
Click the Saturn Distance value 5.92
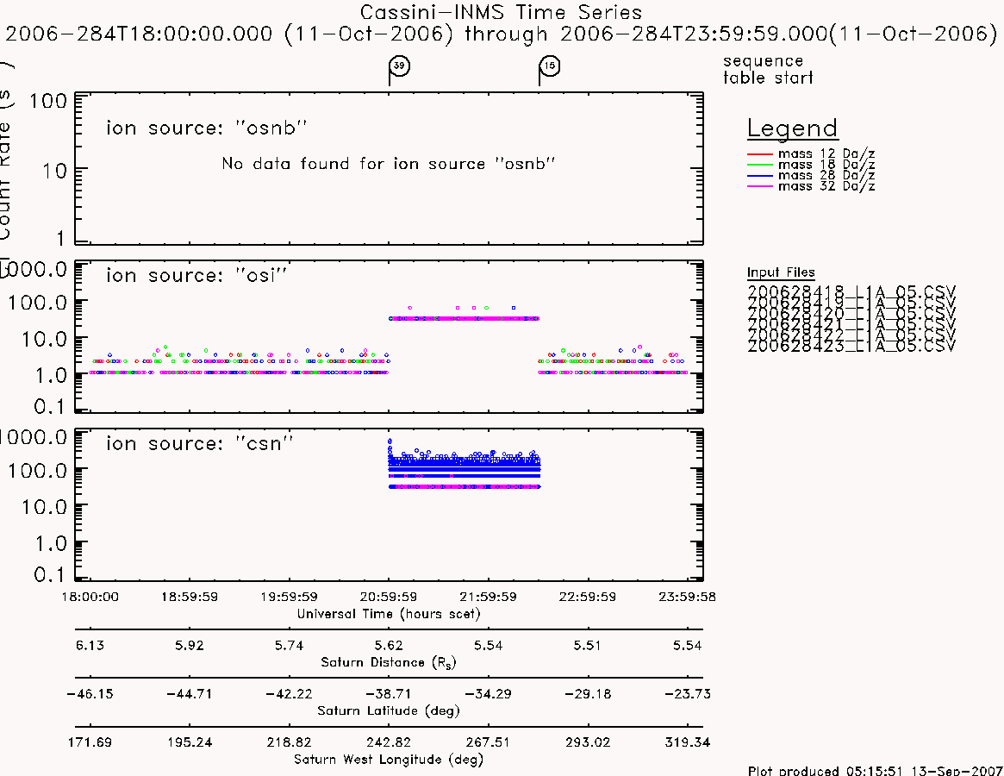pyautogui.click(x=190, y=645)
